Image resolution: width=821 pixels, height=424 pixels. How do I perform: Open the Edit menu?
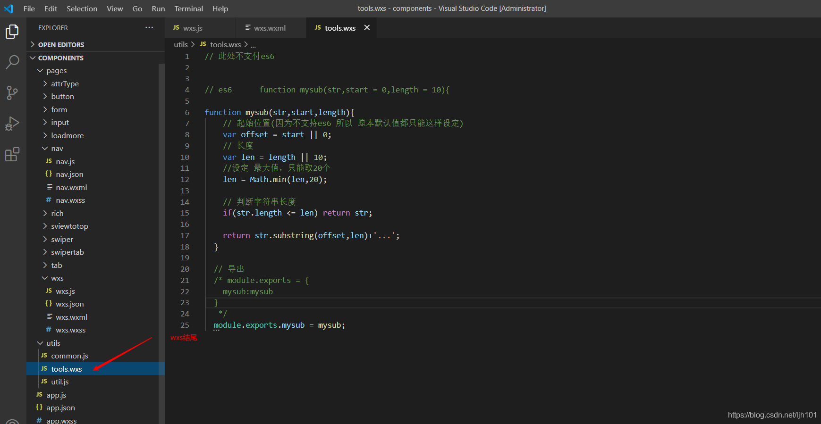[x=51, y=8]
